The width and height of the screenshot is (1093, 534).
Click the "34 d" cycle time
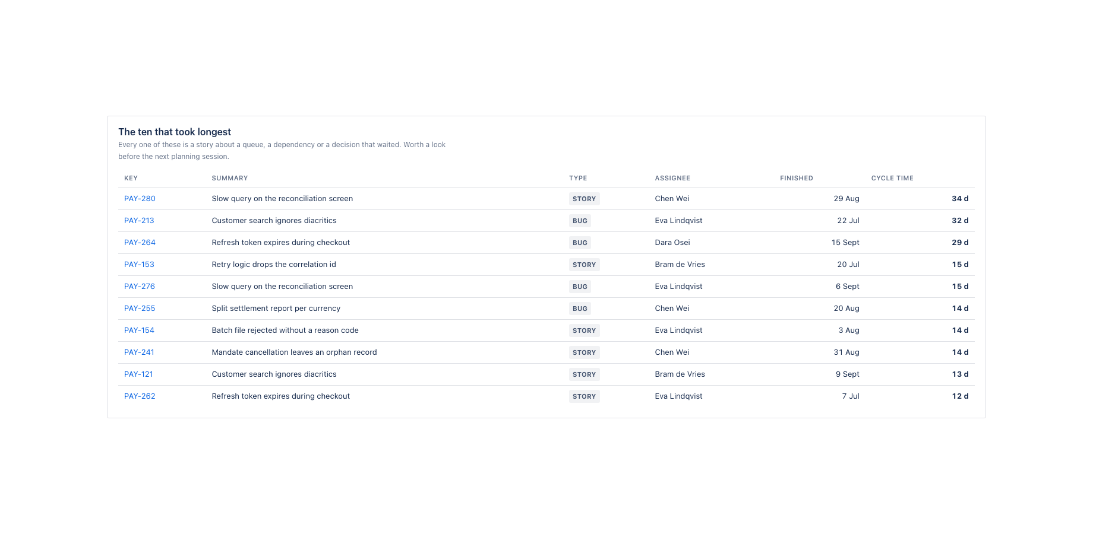[960, 199]
